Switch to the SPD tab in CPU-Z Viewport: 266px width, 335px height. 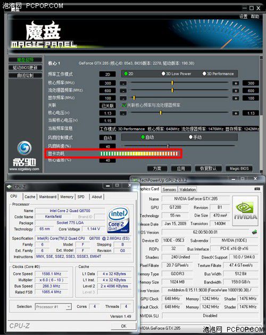click(81, 197)
